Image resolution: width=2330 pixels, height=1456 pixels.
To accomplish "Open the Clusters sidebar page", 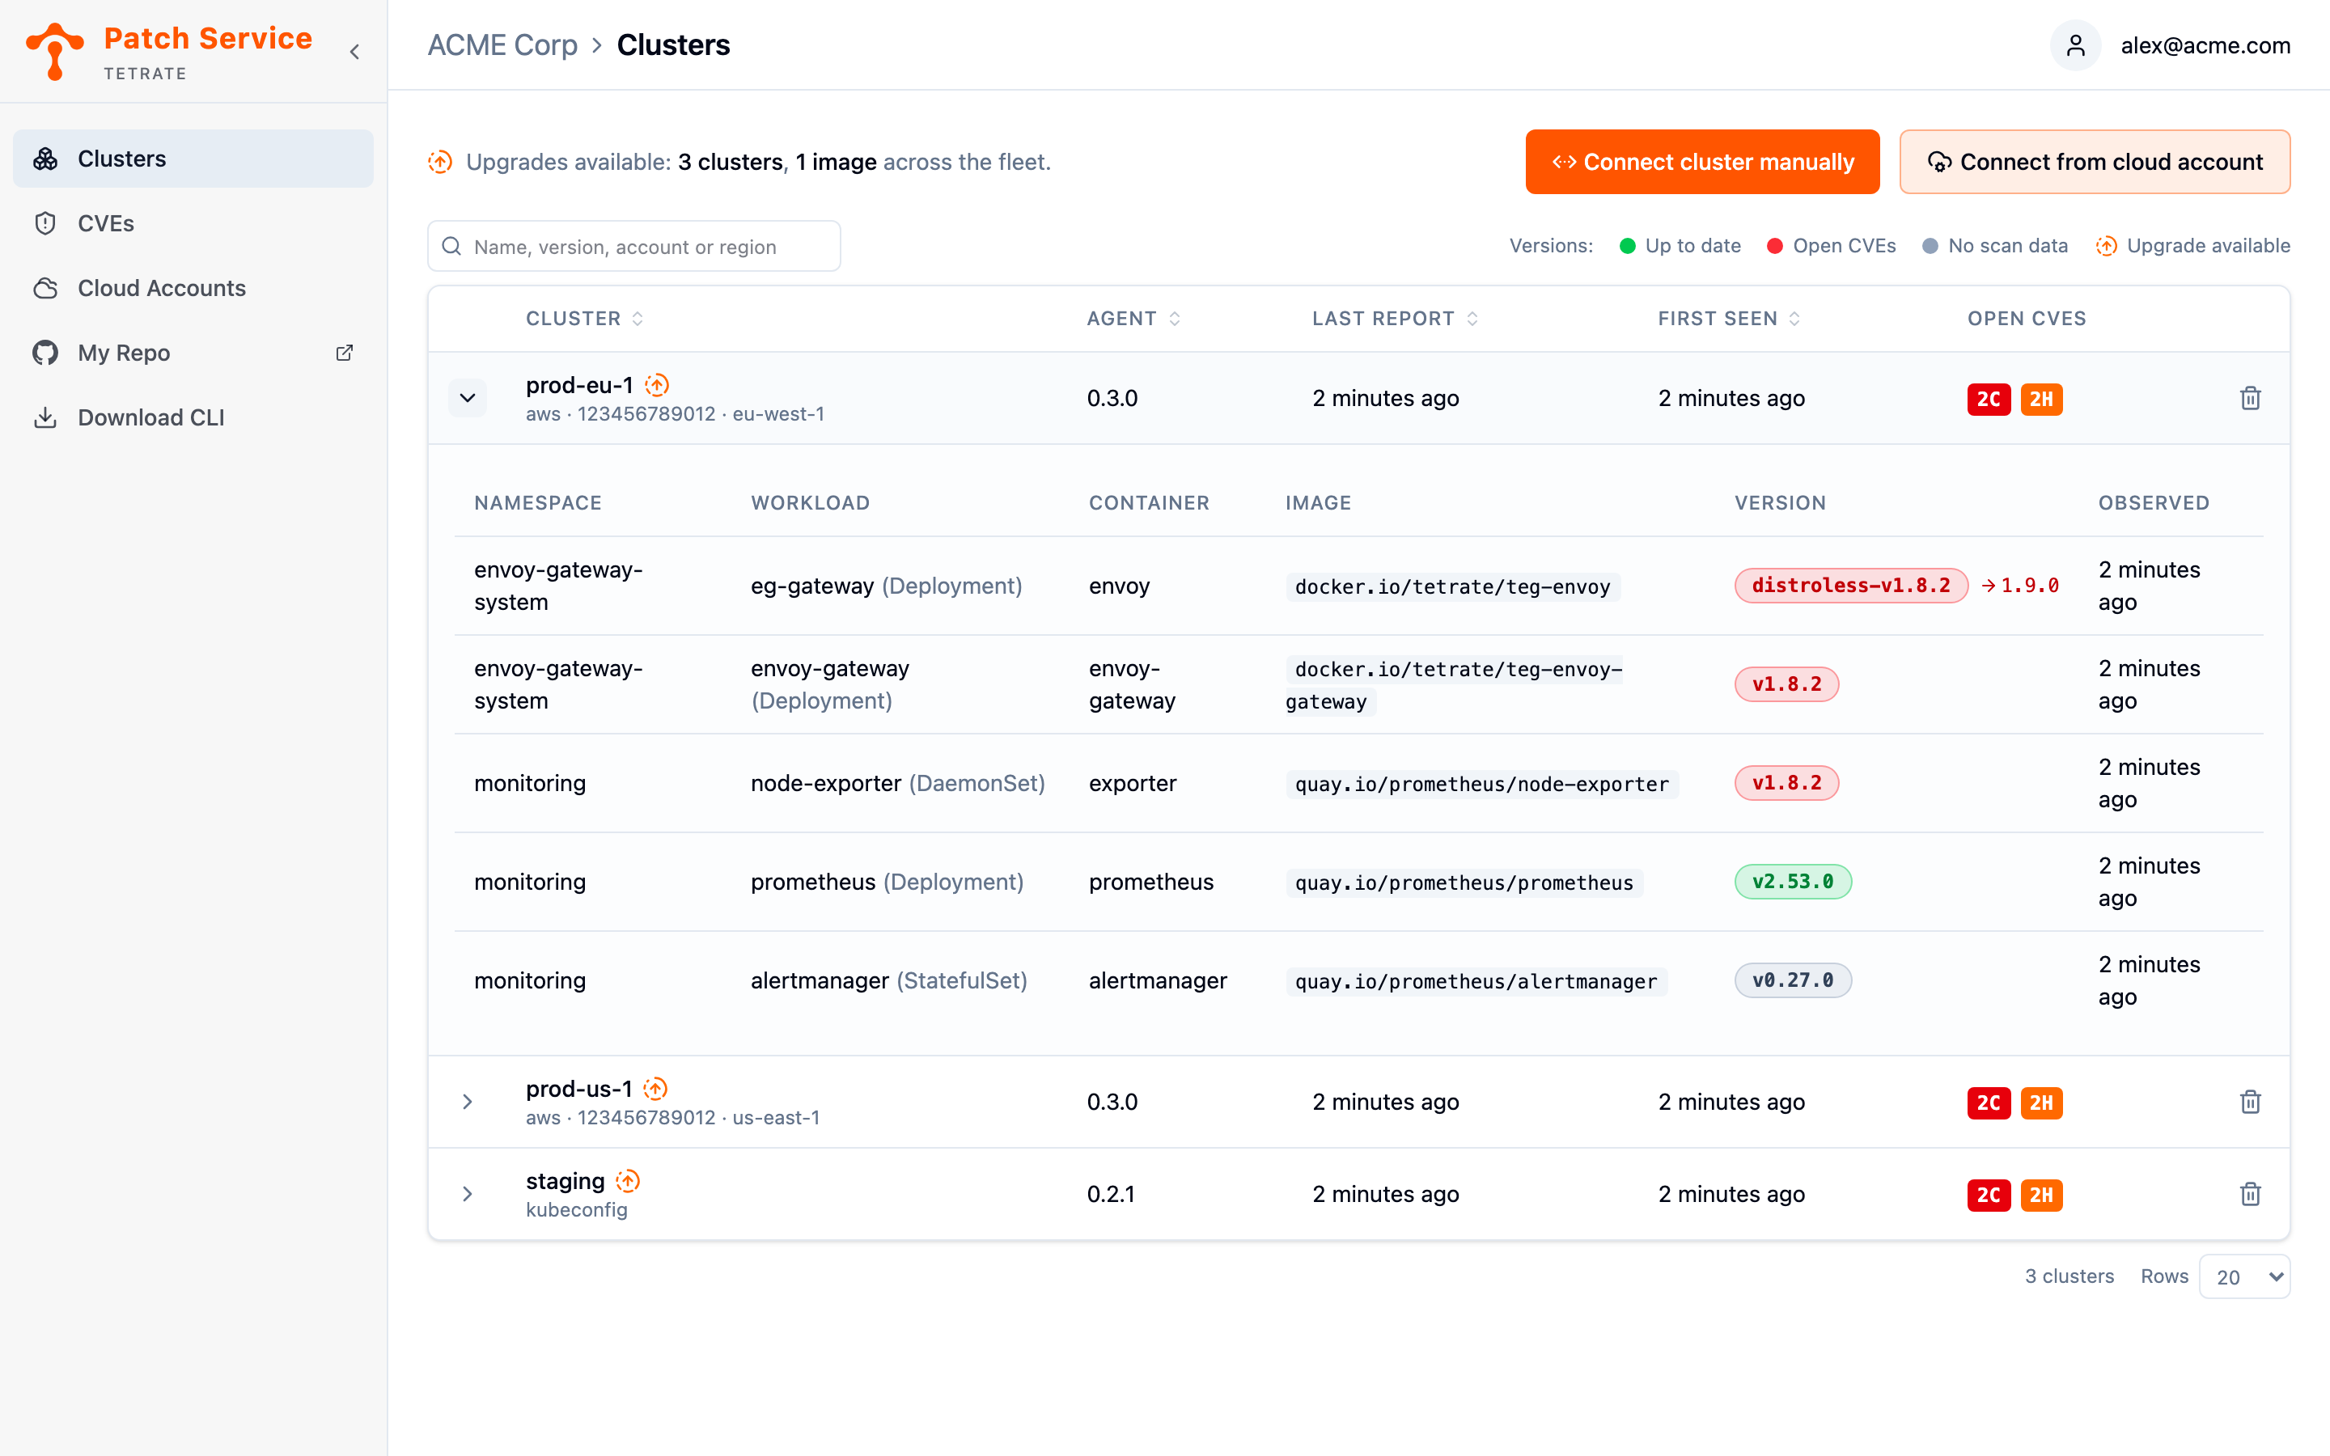I will [x=193, y=159].
